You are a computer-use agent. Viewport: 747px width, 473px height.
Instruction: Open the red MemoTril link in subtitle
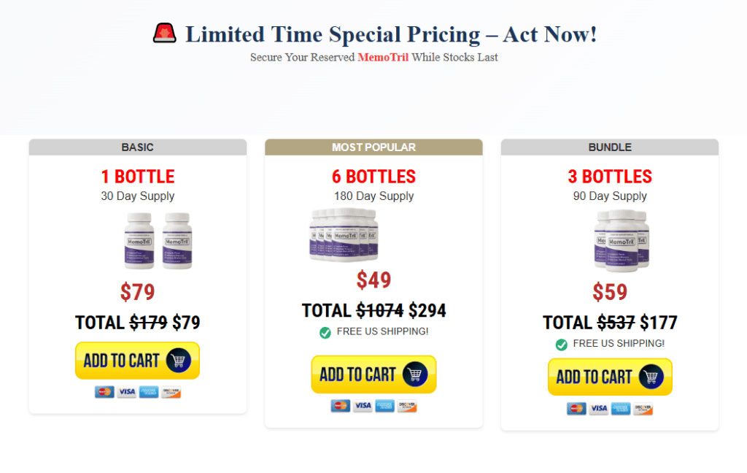click(x=383, y=57)
